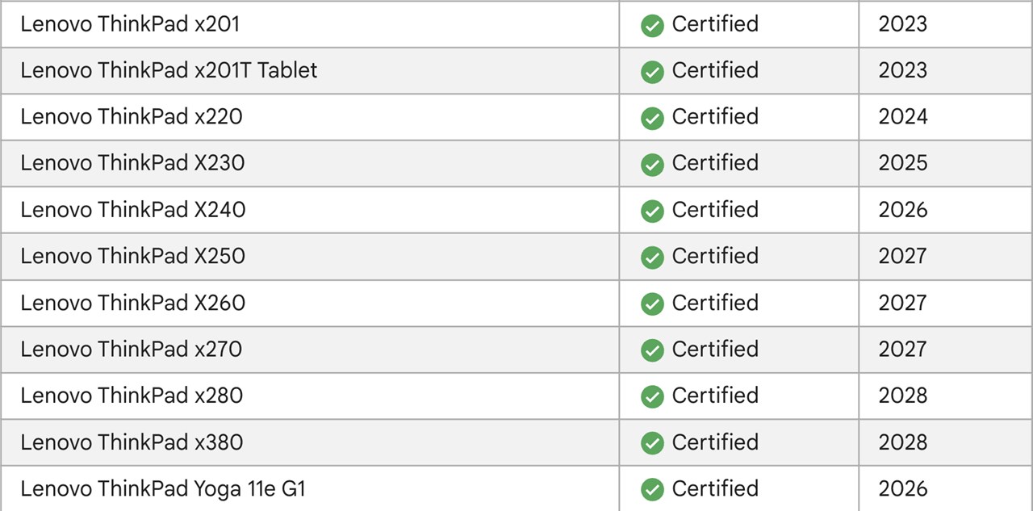The width and height of the screenshot is (1033, 511).
Task: Click the green checkmark in the ThinkPad x220 row
Action: tap(652, 119)
